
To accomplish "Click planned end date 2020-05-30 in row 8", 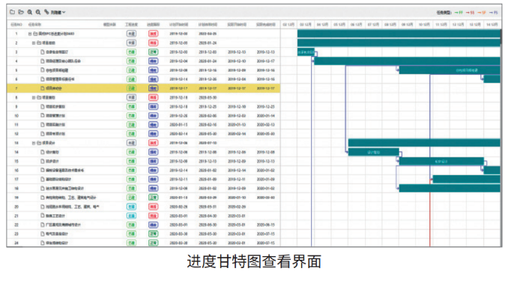I will coord(208,97).
